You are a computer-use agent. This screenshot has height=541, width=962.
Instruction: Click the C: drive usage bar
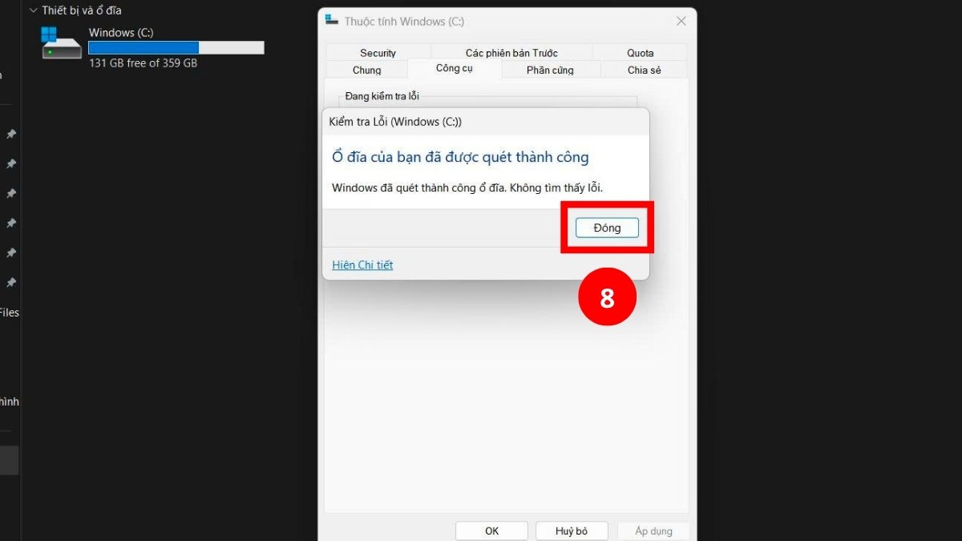click(x=176, y=48)
